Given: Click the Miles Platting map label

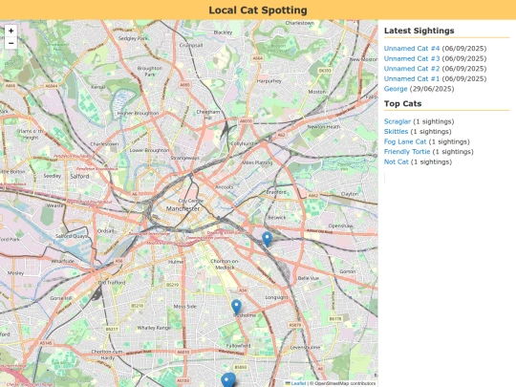Looking at the screenshot, I should pos(257,162).
